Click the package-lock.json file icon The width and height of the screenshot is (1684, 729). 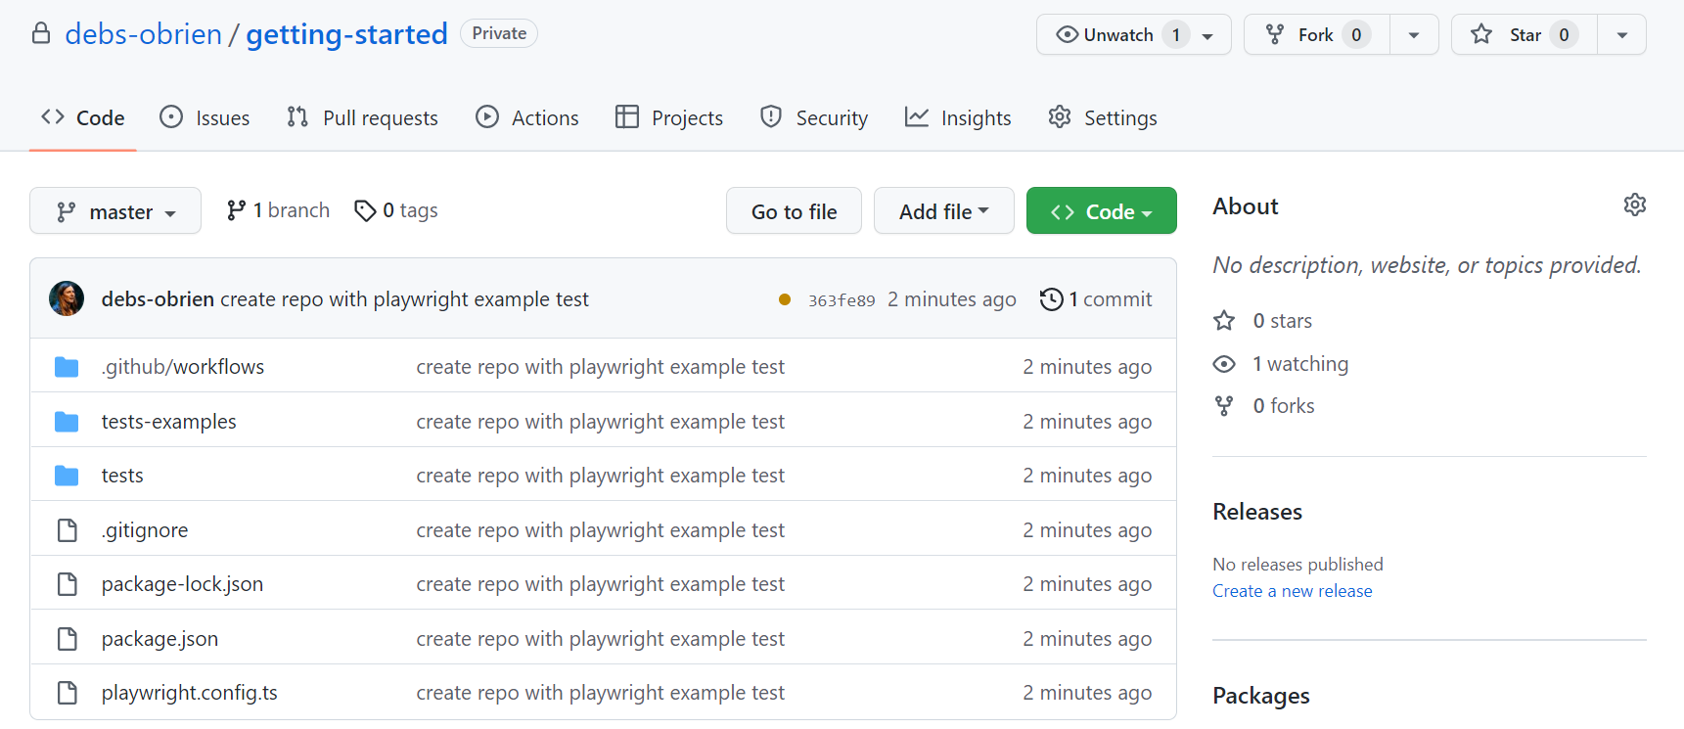(x=68, y=584)
